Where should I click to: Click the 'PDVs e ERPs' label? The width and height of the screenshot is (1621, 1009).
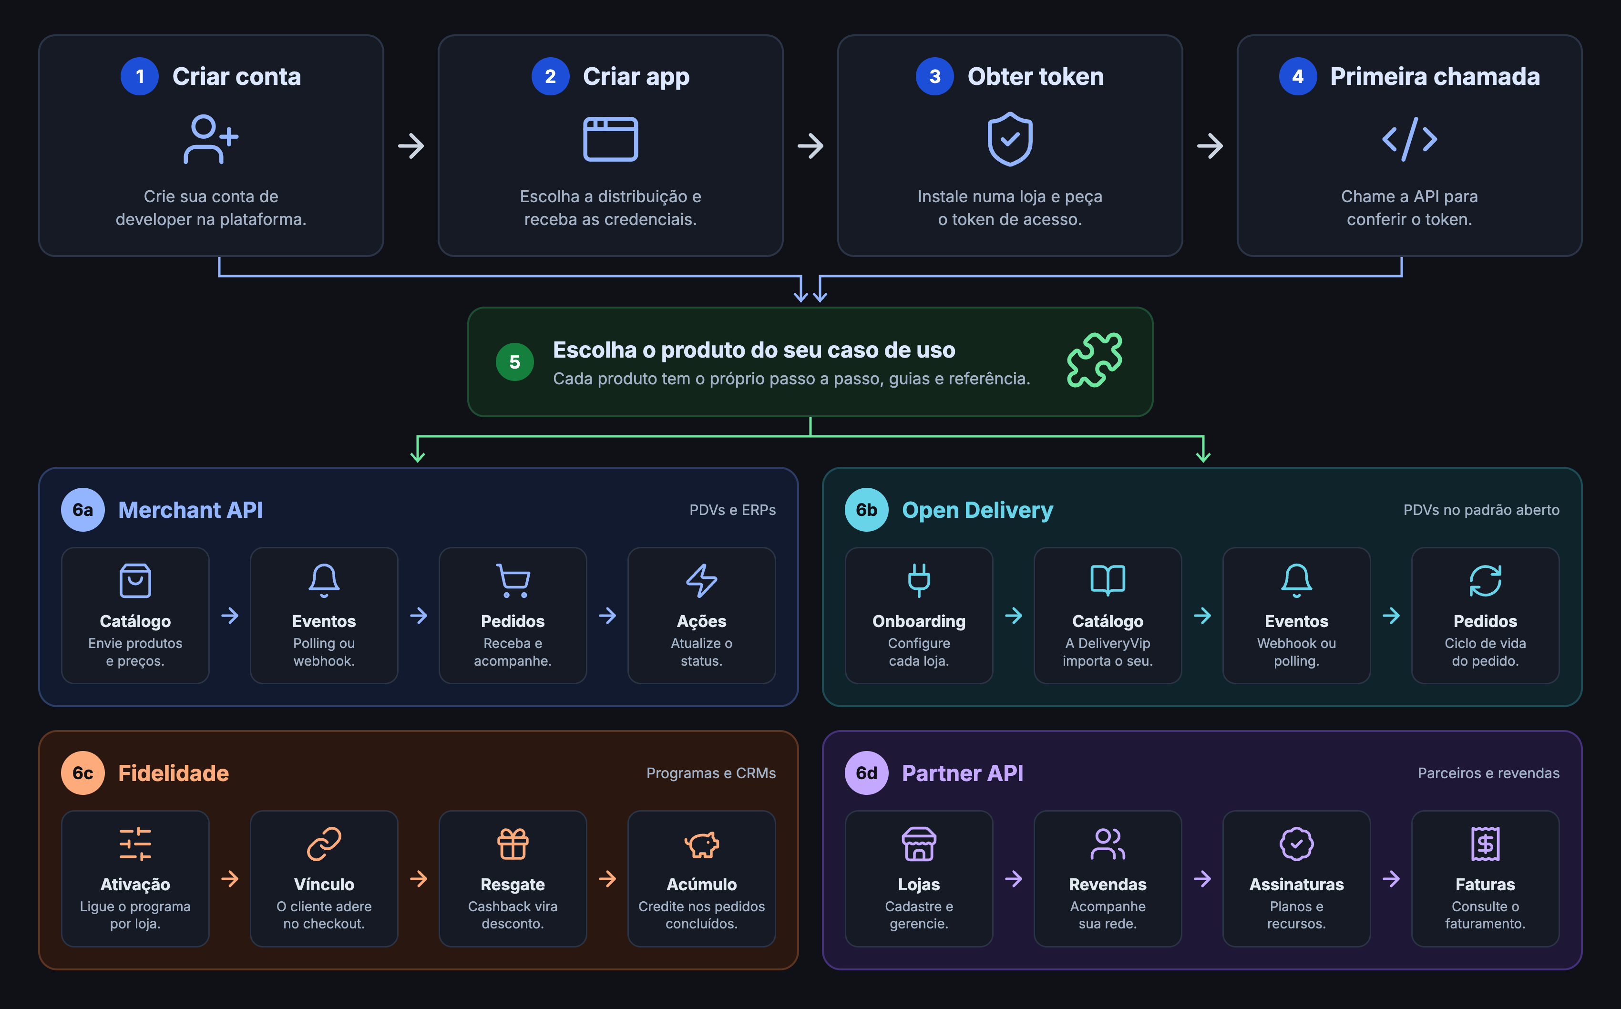[x=732, y=510]
